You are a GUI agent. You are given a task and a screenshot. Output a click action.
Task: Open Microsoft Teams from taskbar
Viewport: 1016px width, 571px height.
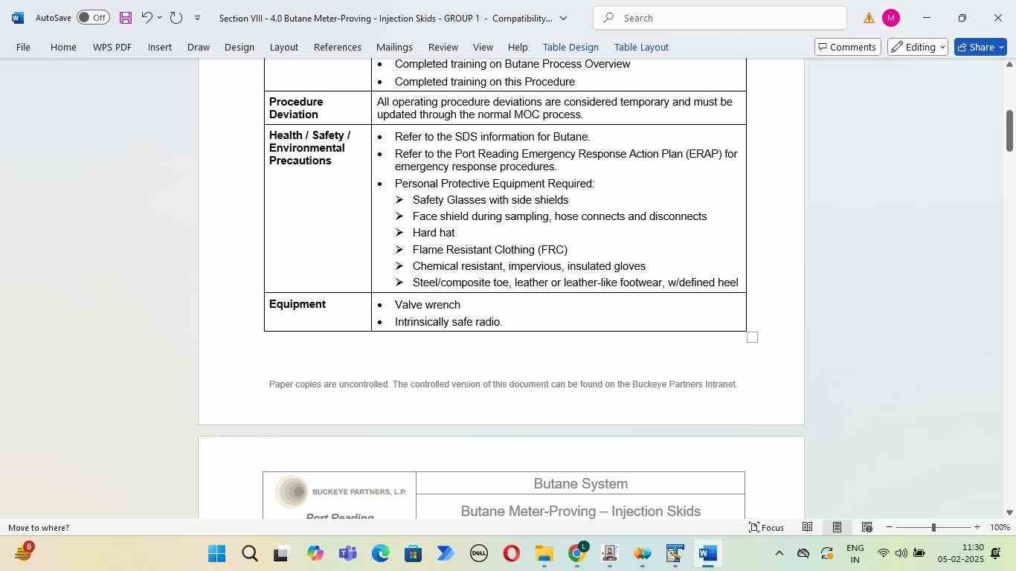coord(347,554)
